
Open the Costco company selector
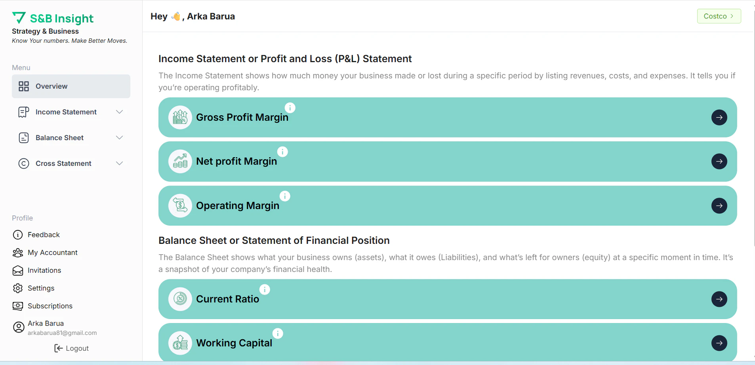719,16
